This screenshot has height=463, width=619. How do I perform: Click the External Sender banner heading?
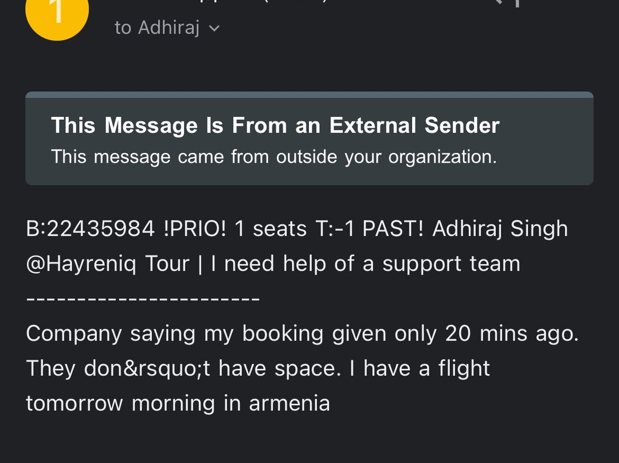[x=275, y=125]
